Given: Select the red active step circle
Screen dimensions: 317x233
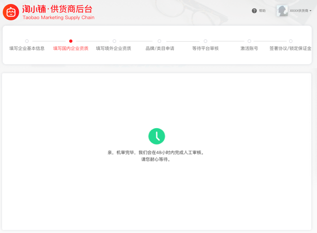Looking at the screenshot, I should [71, 41].
